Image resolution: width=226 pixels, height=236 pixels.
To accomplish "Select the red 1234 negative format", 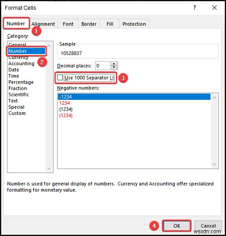I will [x=134, y=103].
